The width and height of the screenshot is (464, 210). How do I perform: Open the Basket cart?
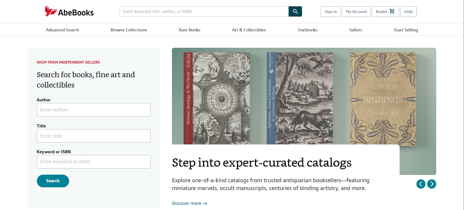385,12
